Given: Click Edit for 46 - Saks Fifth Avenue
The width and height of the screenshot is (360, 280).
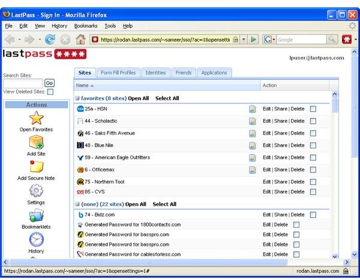Looking at the screenshot, I should (x=266, y=133).
